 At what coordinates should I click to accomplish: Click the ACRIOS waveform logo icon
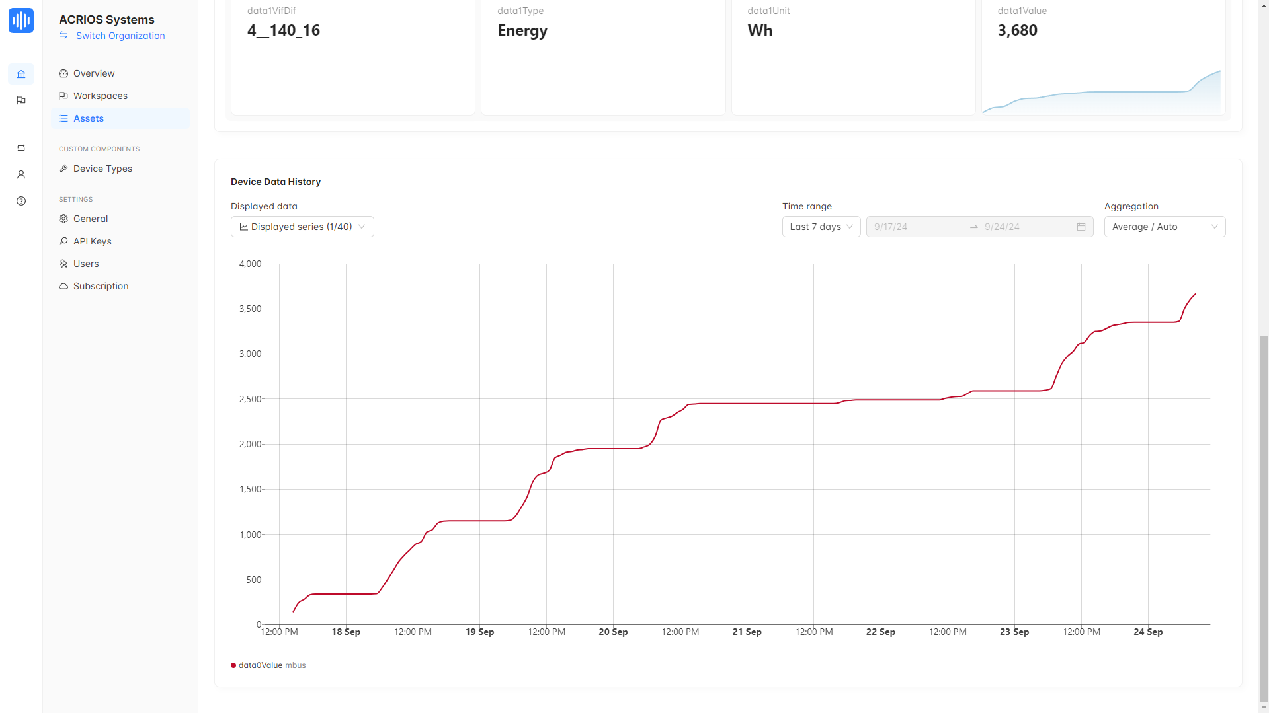(21, 20)
